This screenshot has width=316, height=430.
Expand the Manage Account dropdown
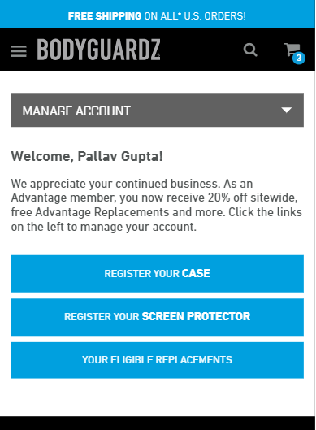click(x=158, y=111)
